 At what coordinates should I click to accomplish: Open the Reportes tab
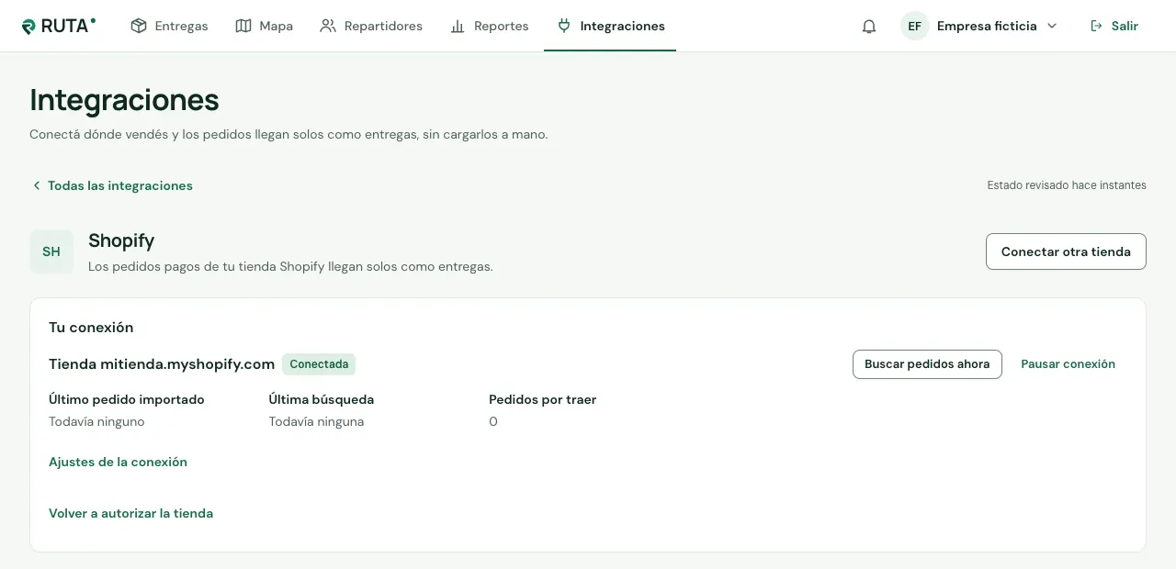click(490, 26)
